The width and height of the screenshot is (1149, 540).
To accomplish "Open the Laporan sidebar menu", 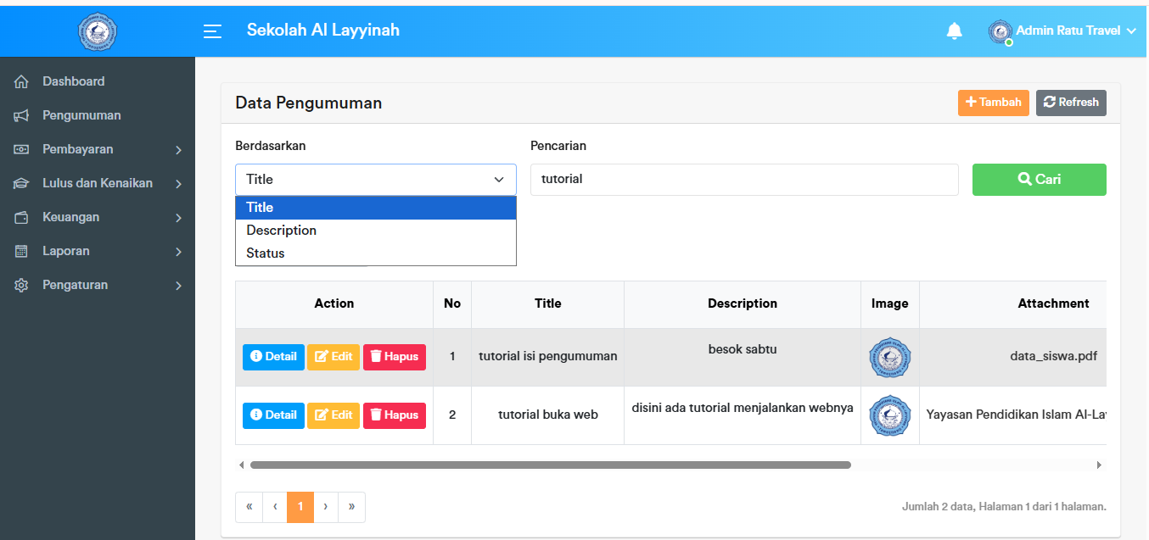I will (98, 251).
